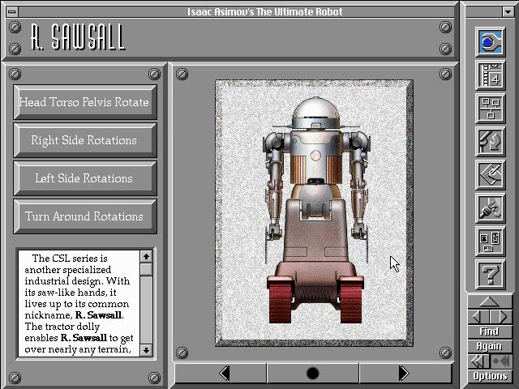Image resolution: width=519 pixels, height=389 pixels.
Task: Click the dimmed dot-arrow history icon
Action: click(x=501, y=361)
